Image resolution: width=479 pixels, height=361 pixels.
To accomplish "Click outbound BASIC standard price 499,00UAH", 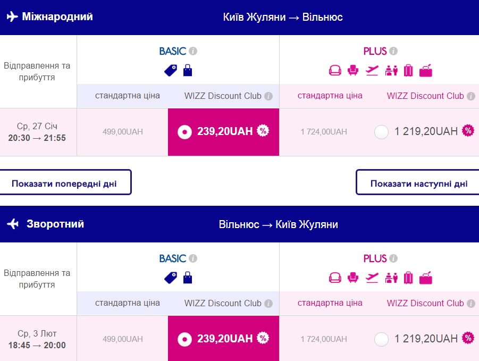I will 123,132.
